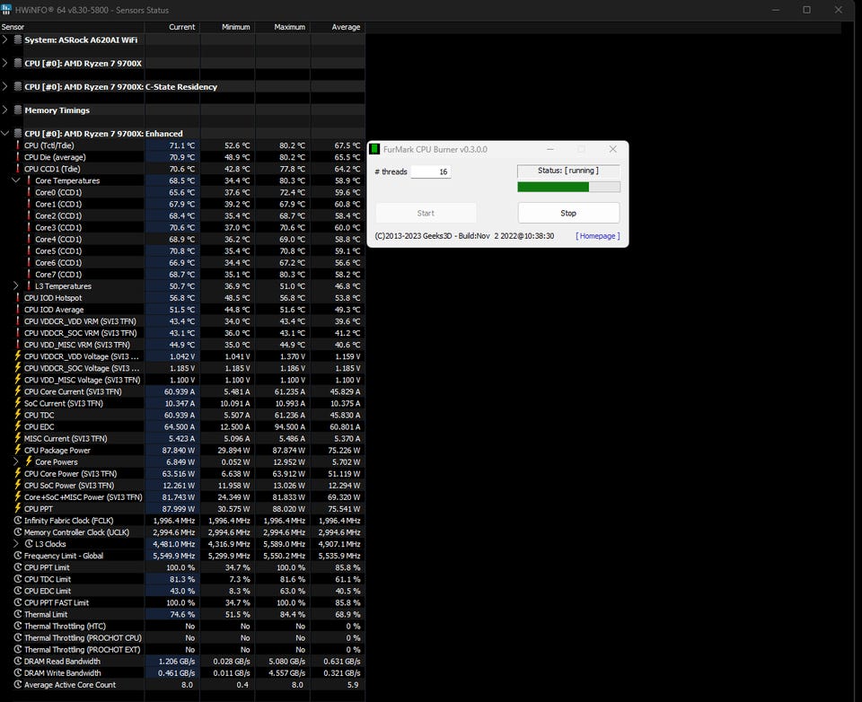The image size is (862, 702).
Task: Select the Thermal Throttling (HTC) row
Action: click(182, 626)
